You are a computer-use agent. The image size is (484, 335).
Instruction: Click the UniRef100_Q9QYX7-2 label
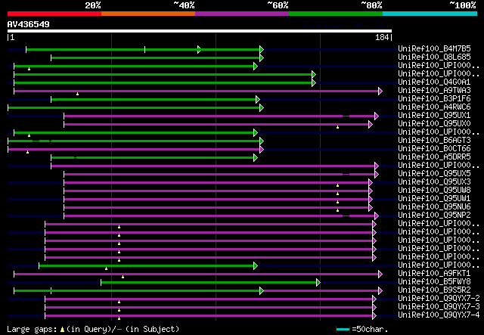(439, 299)
